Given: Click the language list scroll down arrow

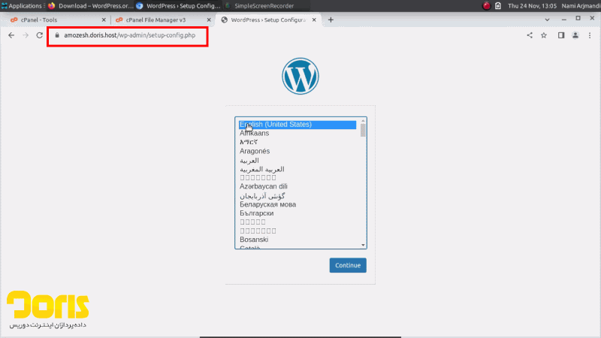Looking at the screenshot, I should [x=363, y=246].
